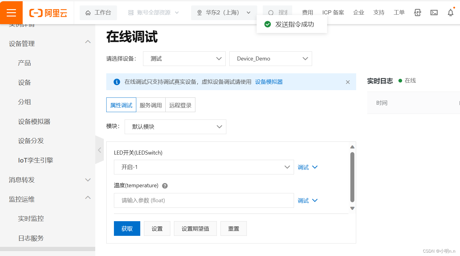Open the ICP 备案 menu
Viewport: 460px width, 256px height.
333,13
